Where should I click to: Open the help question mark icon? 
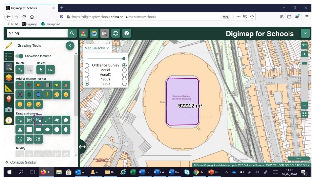127,33
